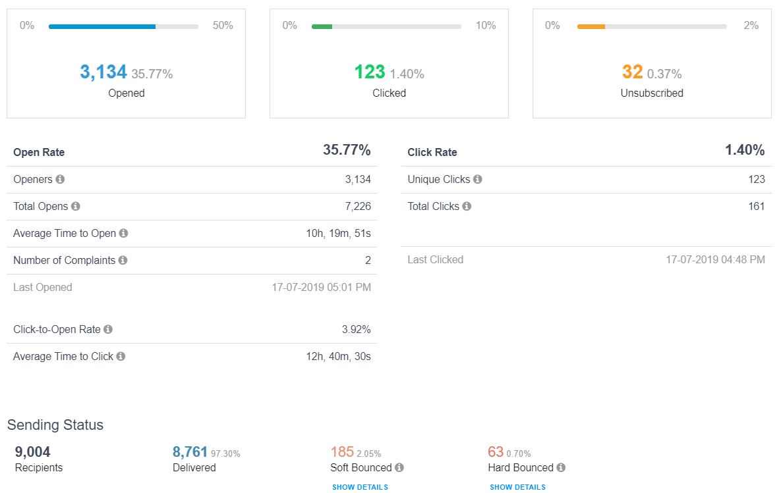
Task: Click the green Clicked progress bar
Action: [x=386, y=27]
